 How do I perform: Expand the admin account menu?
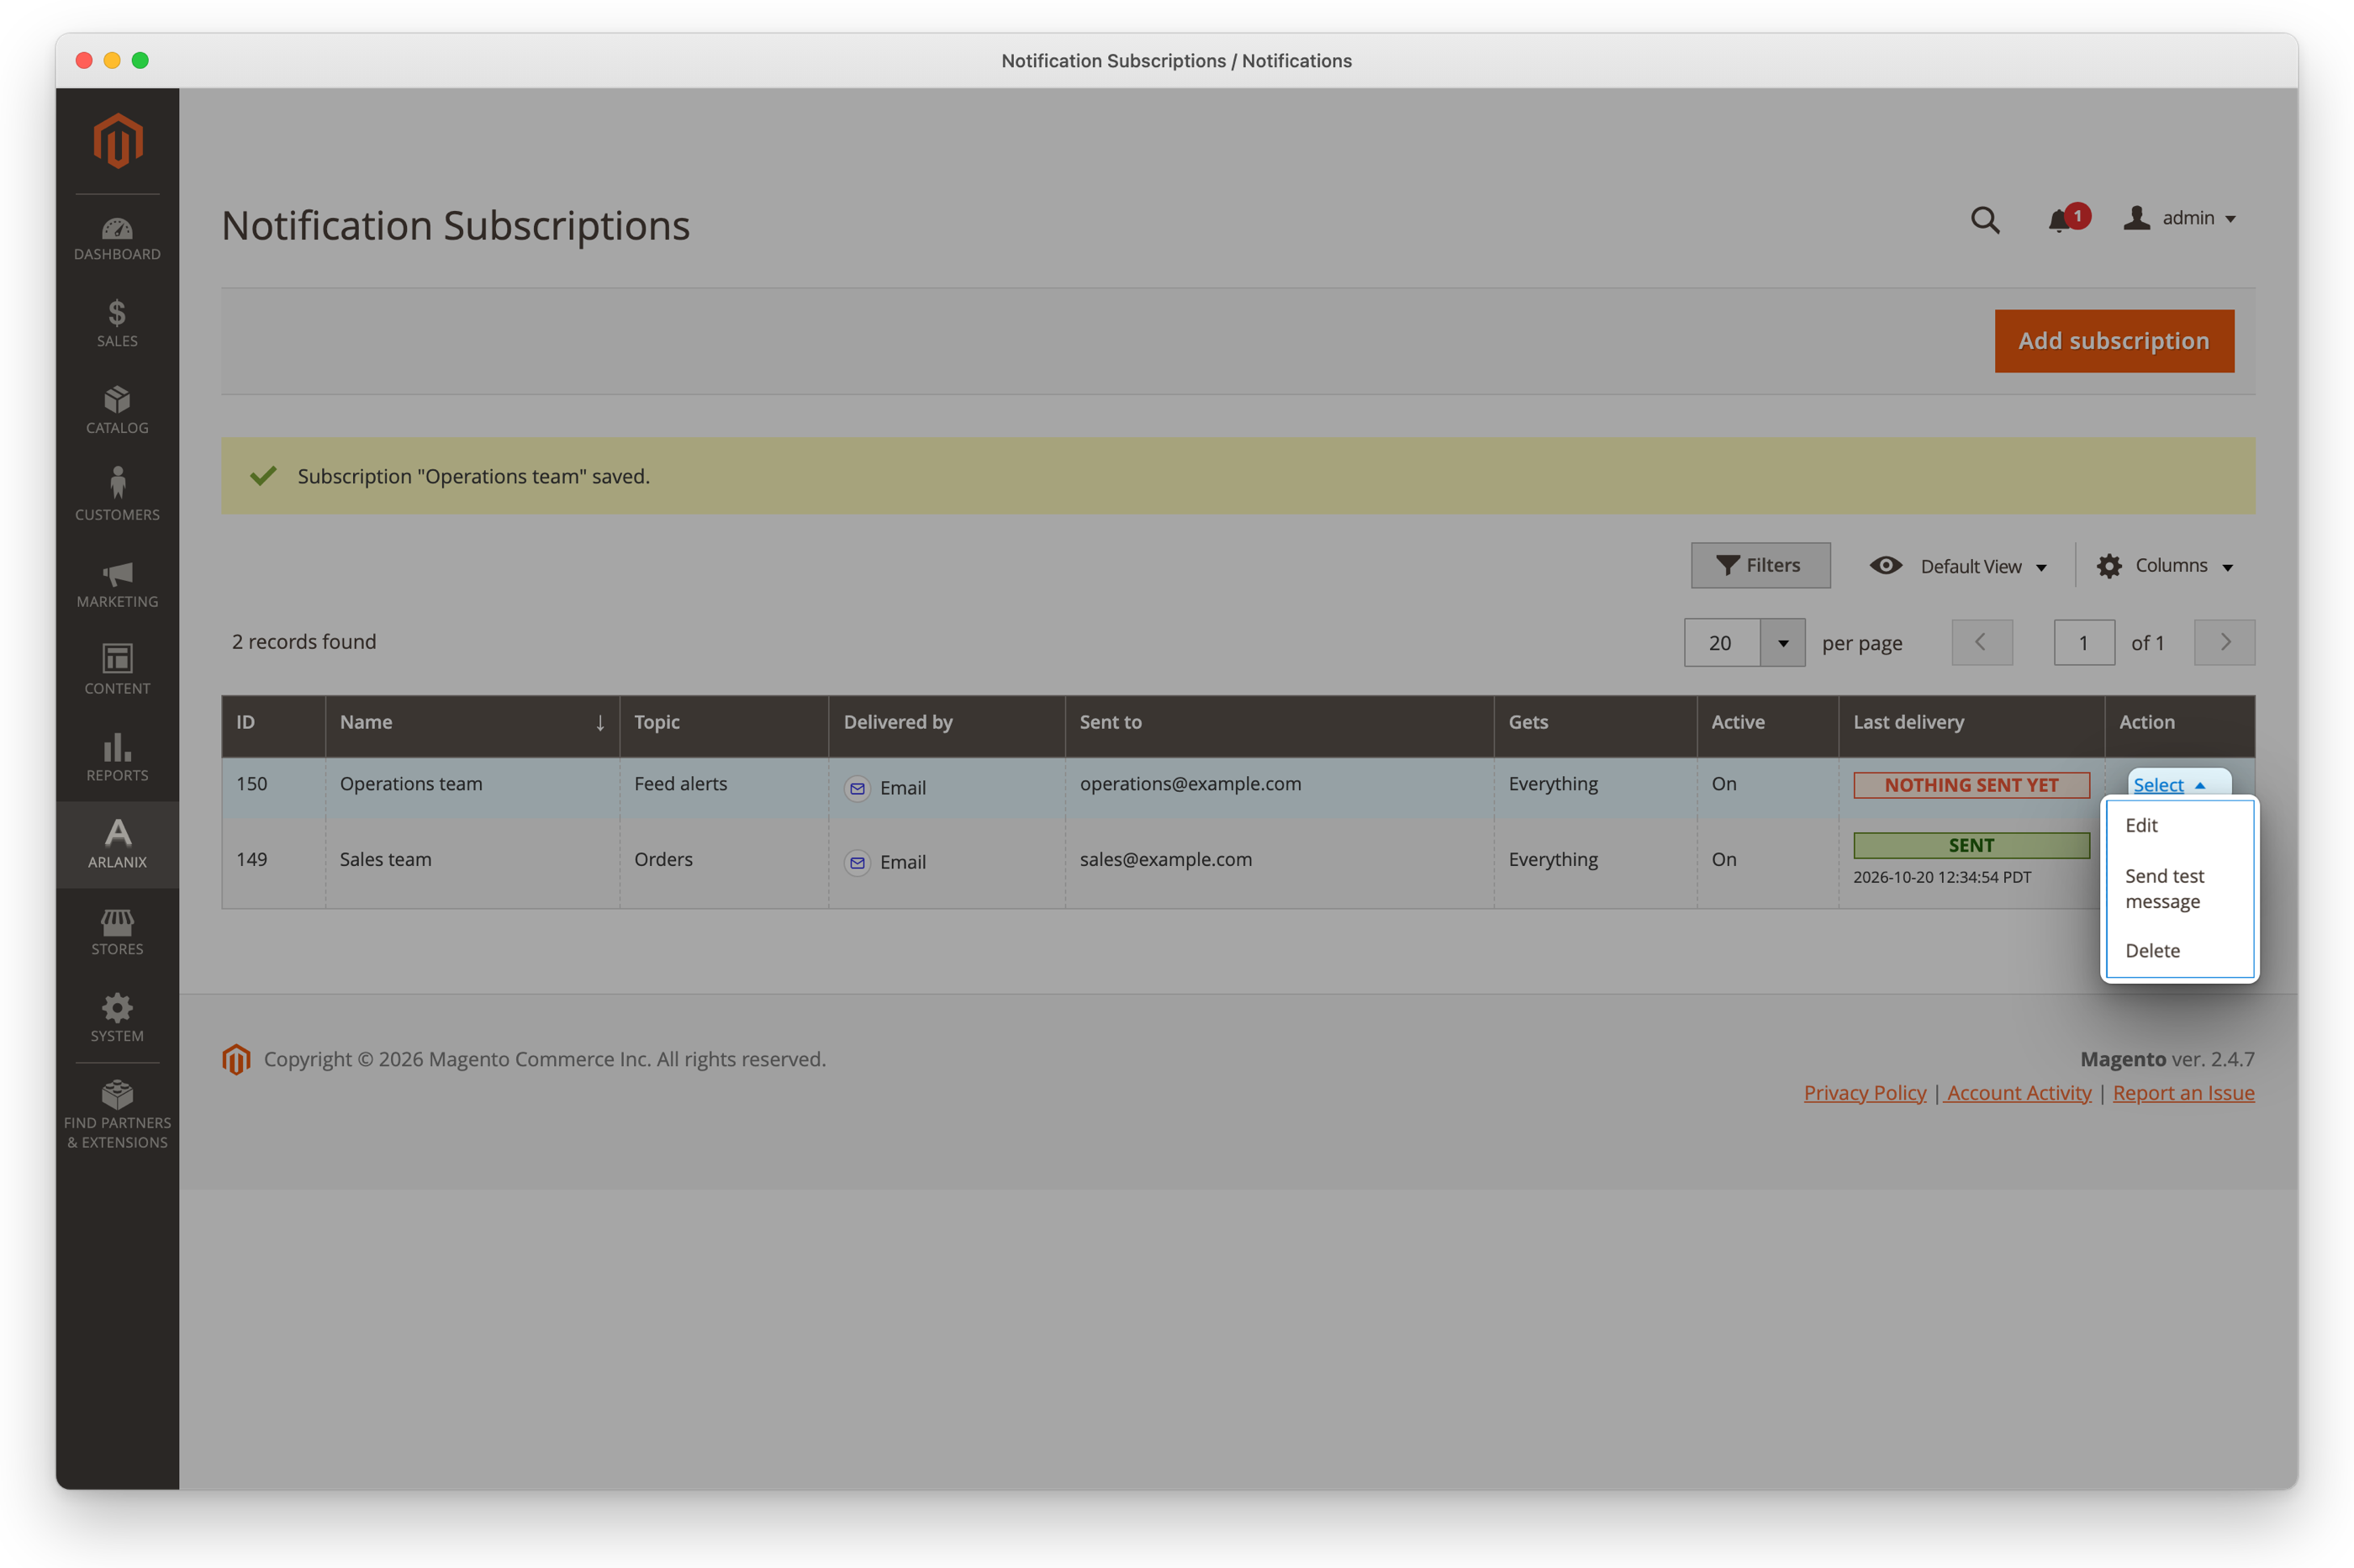tap(2180, 218)
